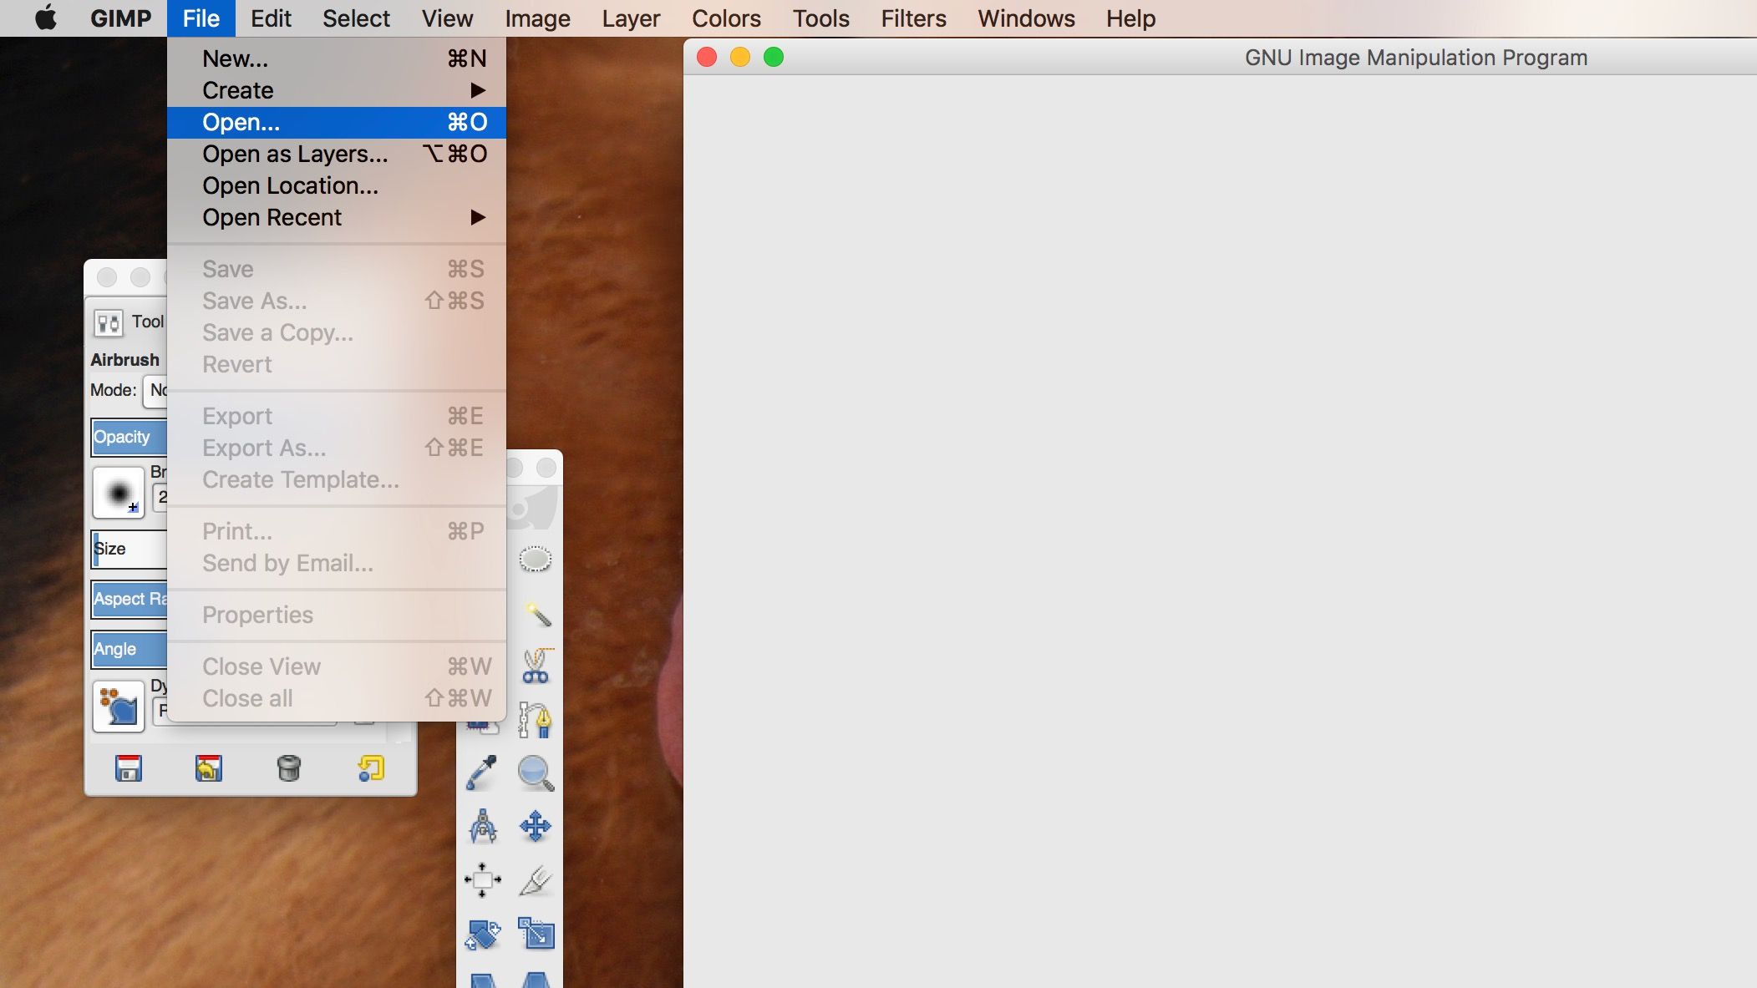Click the delete tool preset trash icon
This screenshot has width=1757, height=988.
click(x=288, y=768)
